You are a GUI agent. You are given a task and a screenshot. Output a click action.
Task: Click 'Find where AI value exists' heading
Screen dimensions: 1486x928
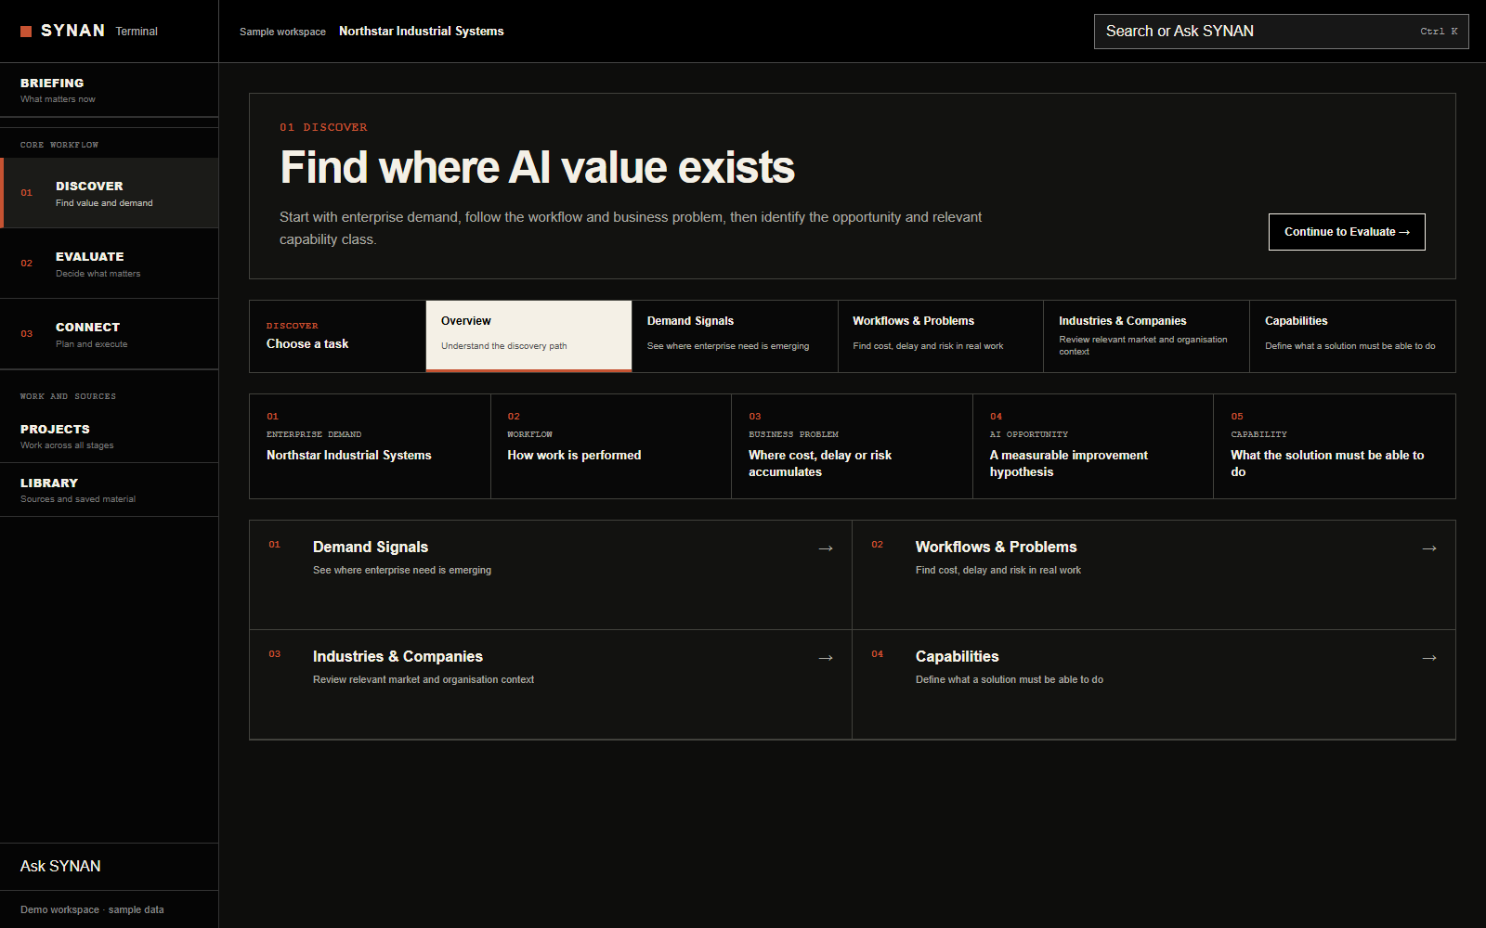pyautogui.click(x=537, y=168)
